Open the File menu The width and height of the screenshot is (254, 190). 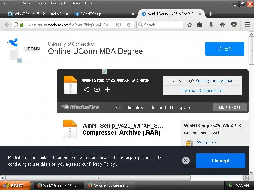[5, 3]
